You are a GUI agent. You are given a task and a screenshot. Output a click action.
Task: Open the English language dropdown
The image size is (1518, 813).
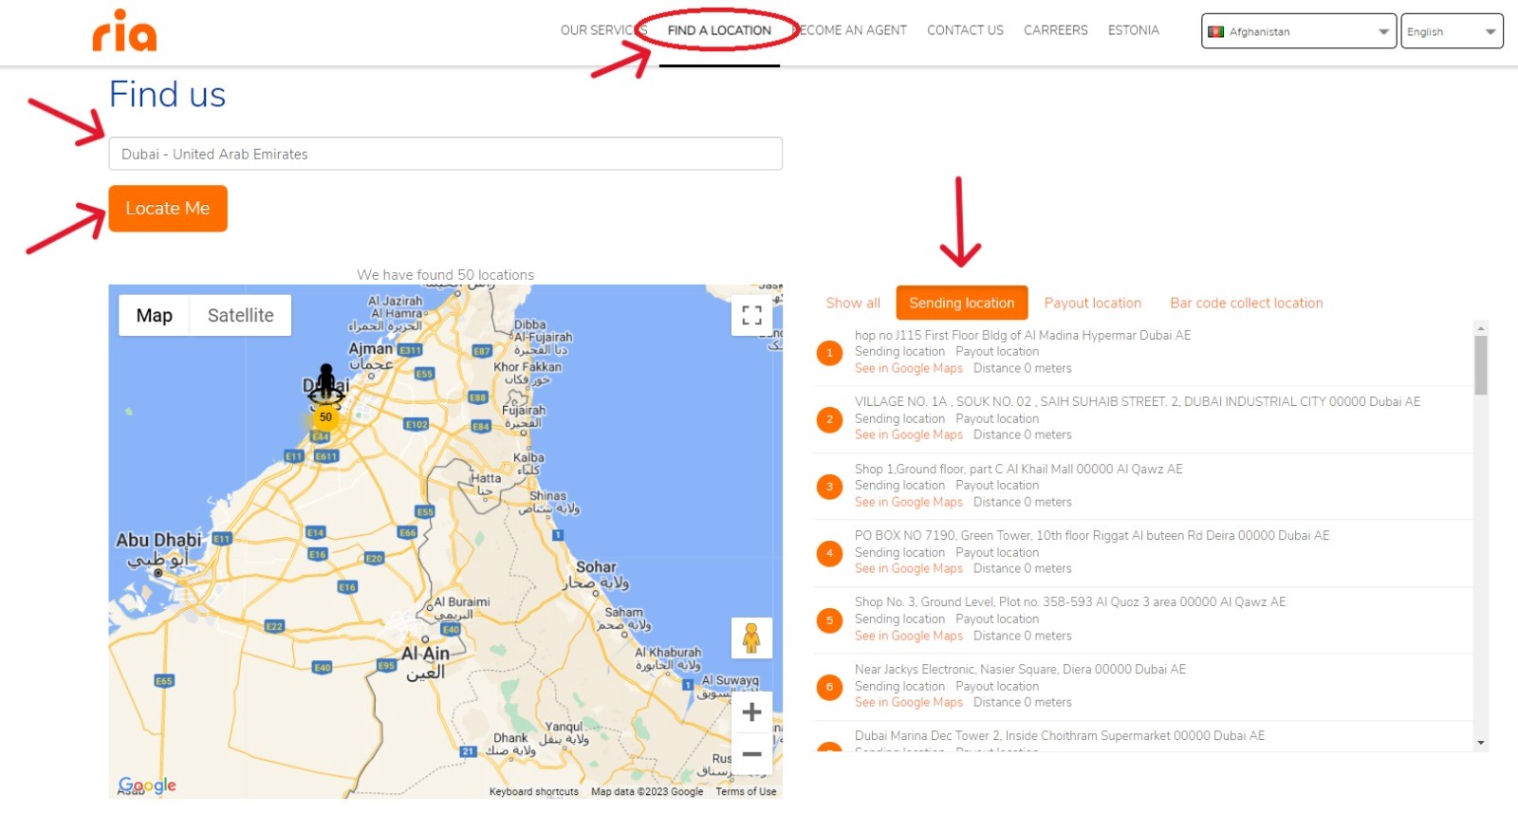point(1451,31)
